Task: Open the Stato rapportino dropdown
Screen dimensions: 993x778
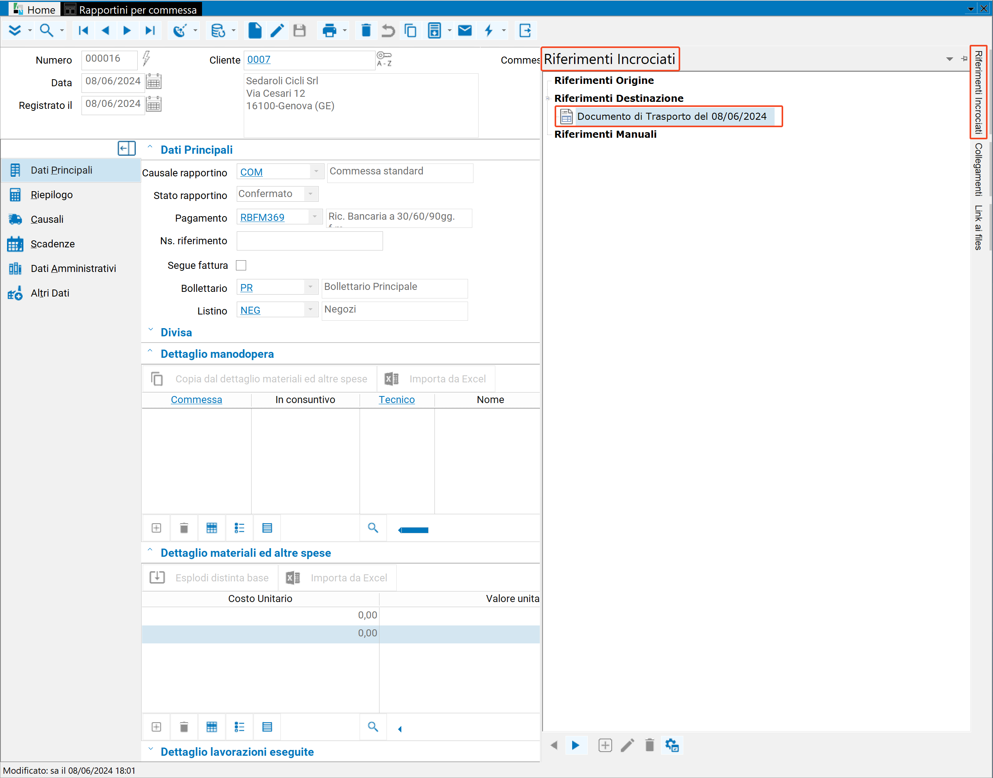Action: 310,194
